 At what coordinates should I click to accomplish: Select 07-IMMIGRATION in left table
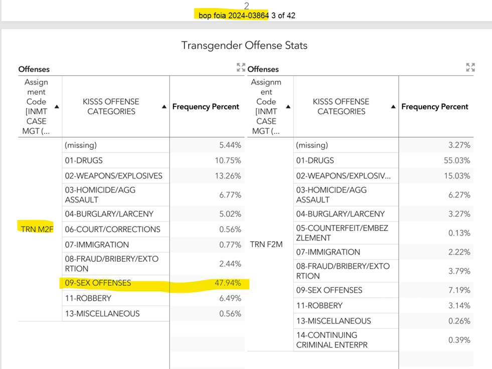(x=97, y=245)
